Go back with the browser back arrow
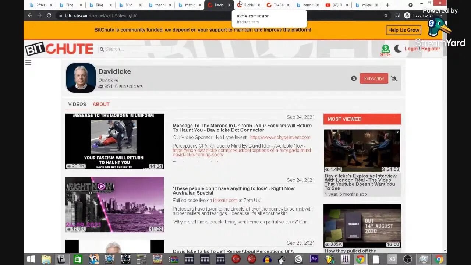 point(30,15)
